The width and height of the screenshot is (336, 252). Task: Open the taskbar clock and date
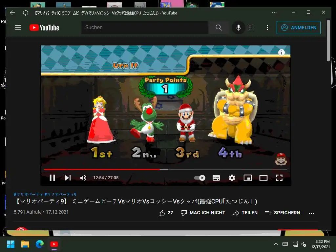tap(320, 244)
